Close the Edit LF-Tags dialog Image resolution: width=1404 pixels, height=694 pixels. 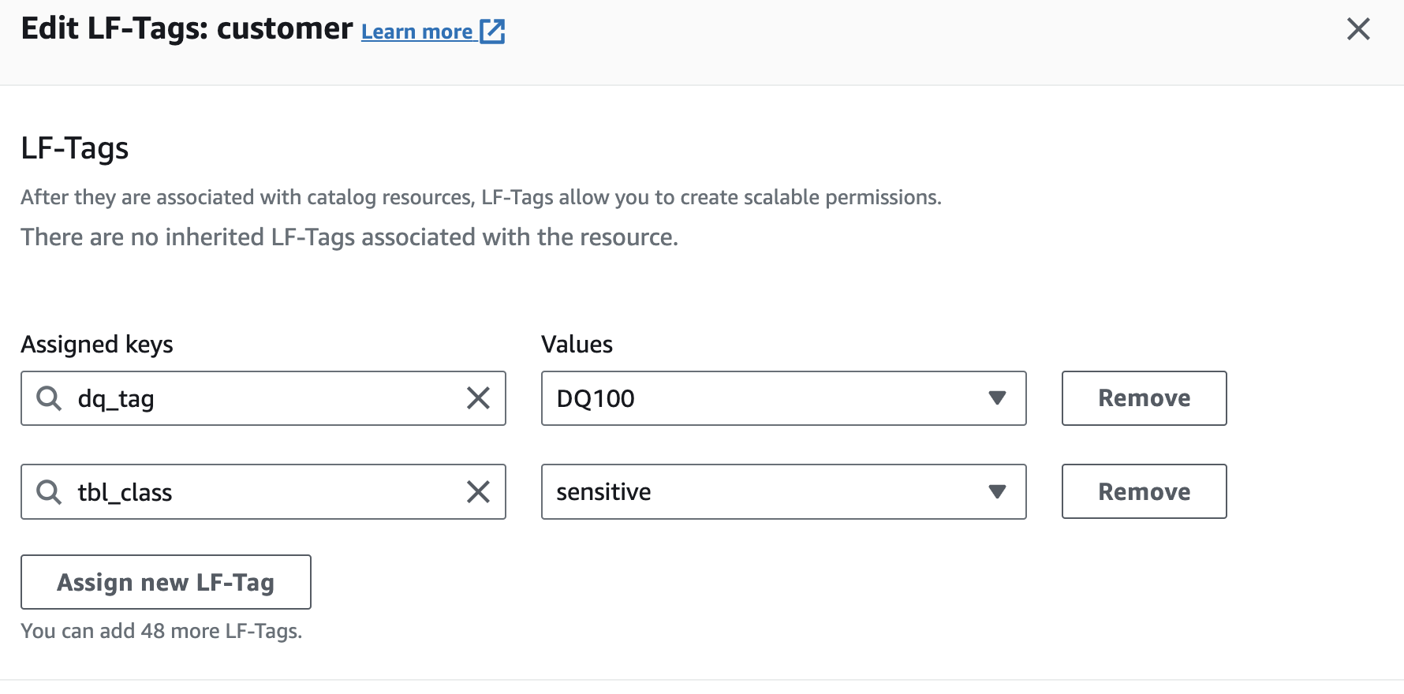point(1357,29)
